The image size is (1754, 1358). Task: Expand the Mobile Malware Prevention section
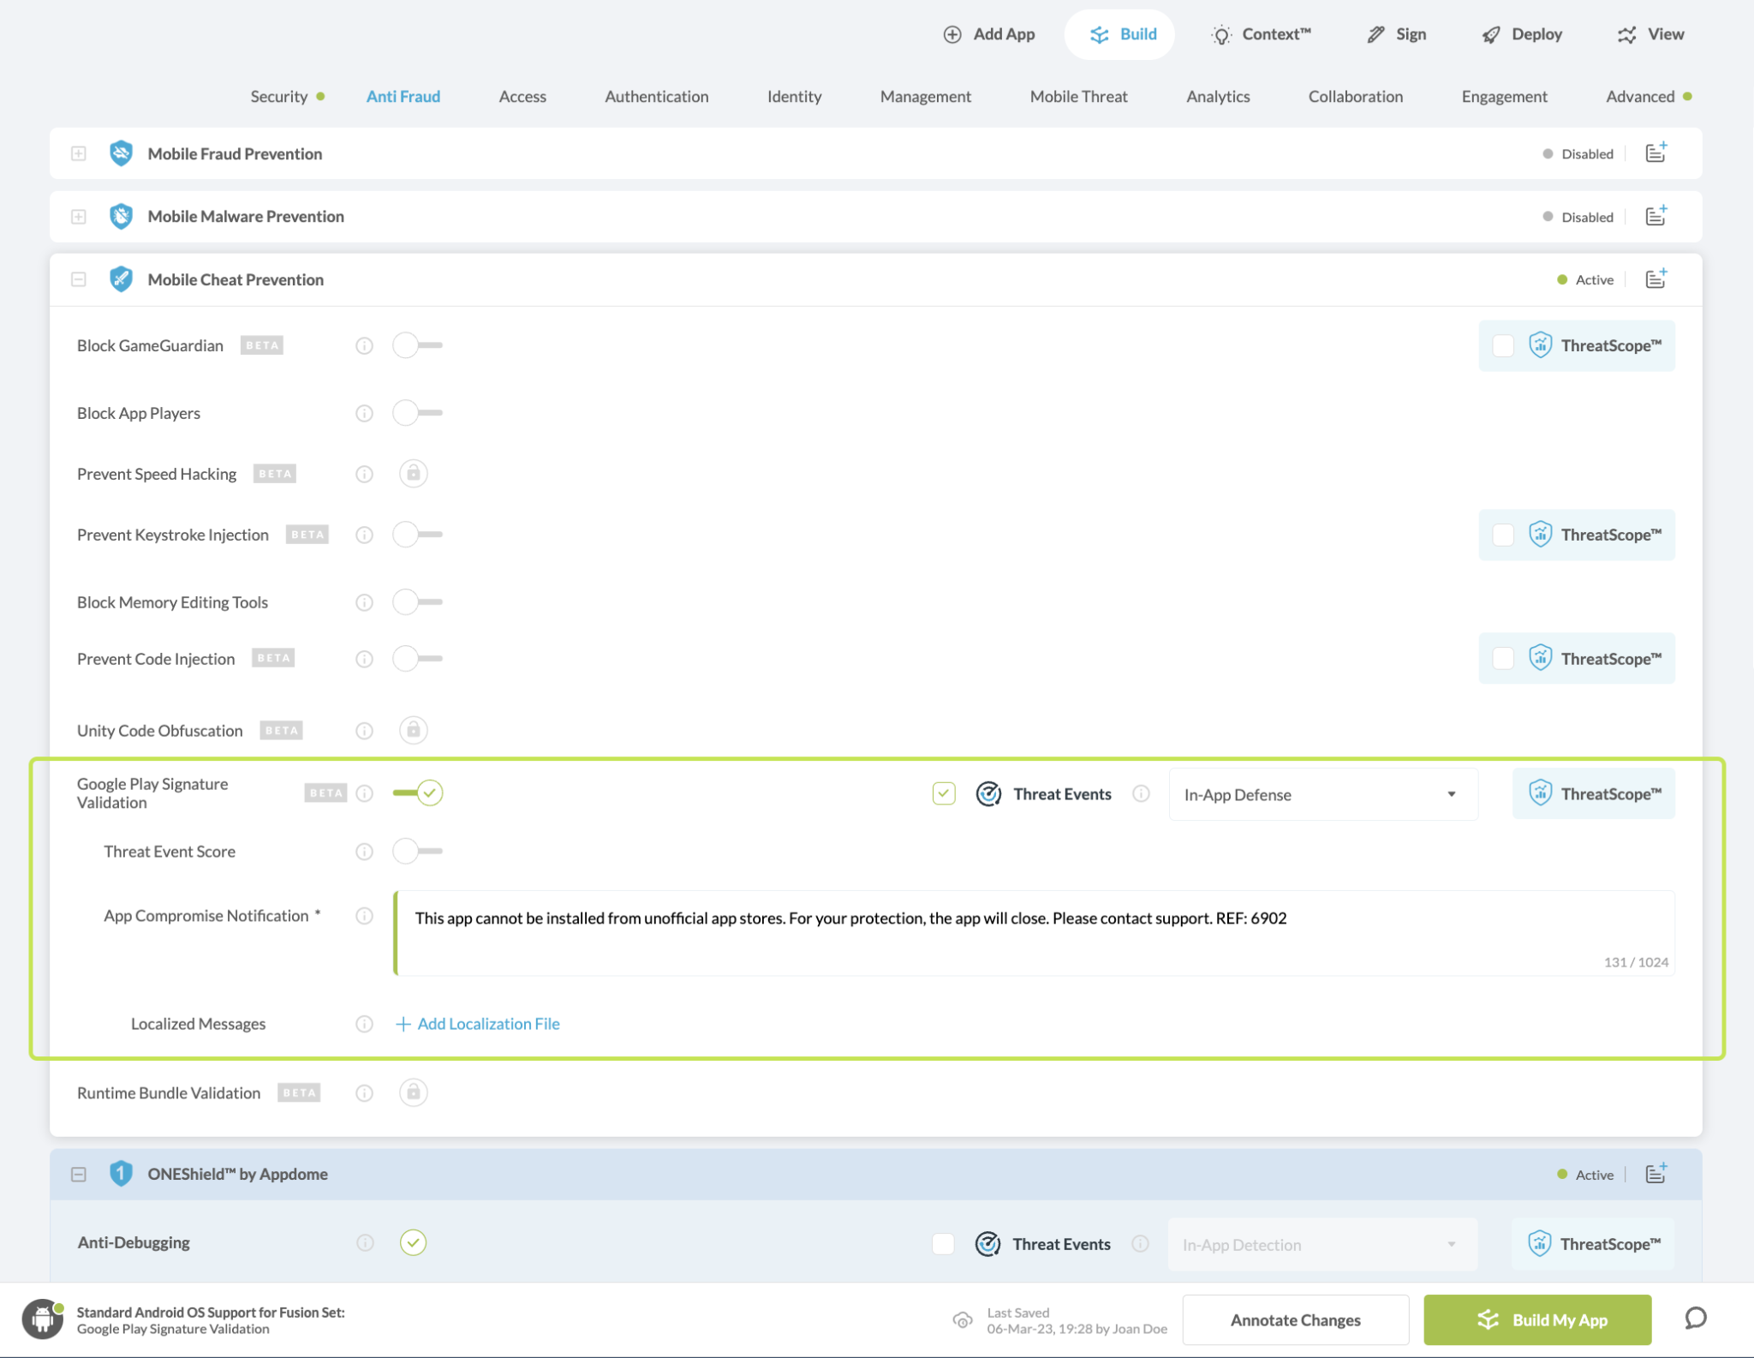tap(78, 217)
